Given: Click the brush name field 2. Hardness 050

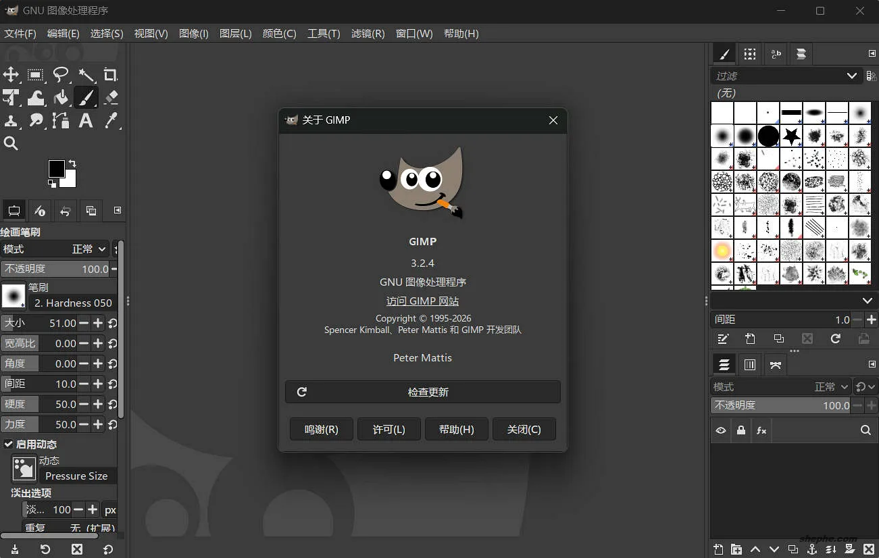Looking at the screenshot, I should [x=73, y=303].
